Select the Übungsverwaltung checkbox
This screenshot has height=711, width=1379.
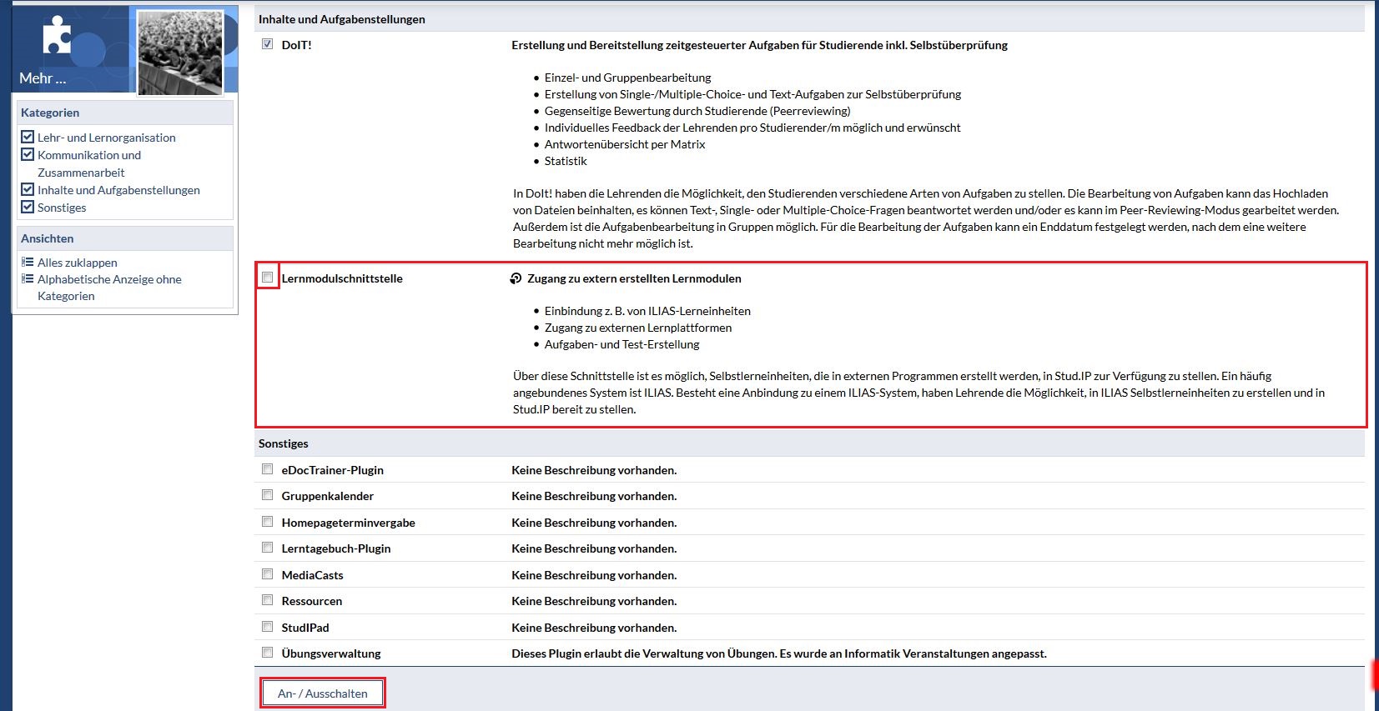(267, 653)
